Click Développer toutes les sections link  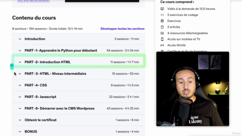[123, 29]
